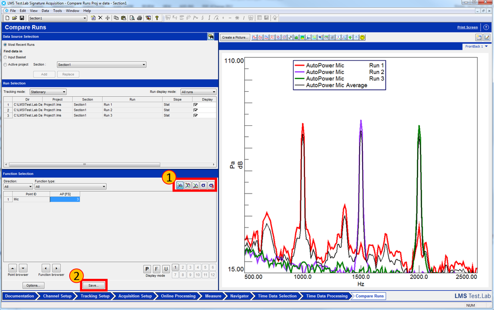Click the second curves averaging icon in Function Selection
Viewport: 494px width, 310px height.
point(187,186)
